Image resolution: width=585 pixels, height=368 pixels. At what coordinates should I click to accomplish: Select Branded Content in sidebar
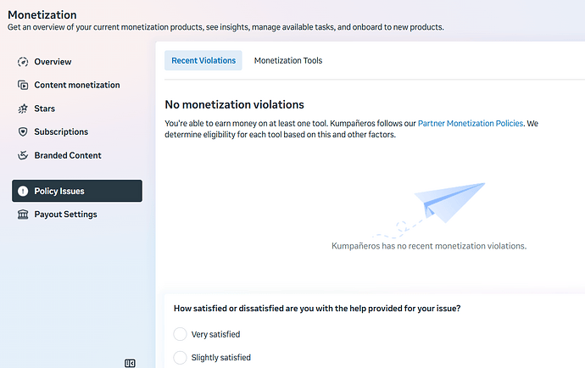(x=68, y=155)
